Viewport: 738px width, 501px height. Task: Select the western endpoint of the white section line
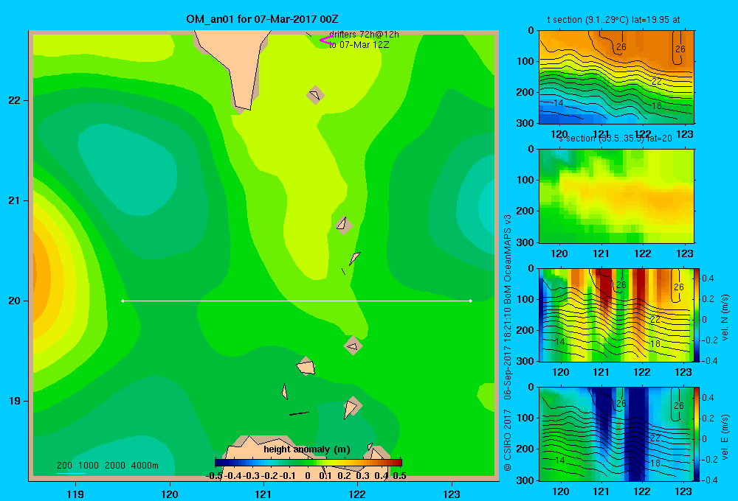[x=123, y=301]
